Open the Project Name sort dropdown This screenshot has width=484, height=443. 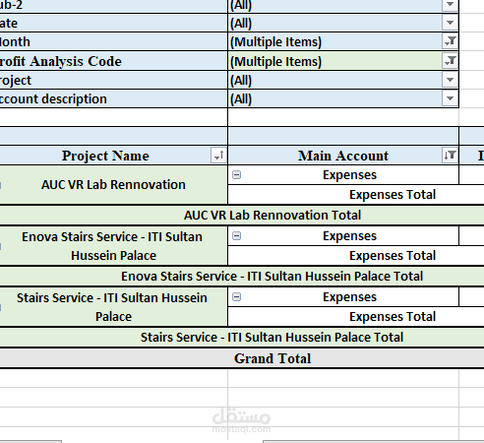tap(218, 155)
